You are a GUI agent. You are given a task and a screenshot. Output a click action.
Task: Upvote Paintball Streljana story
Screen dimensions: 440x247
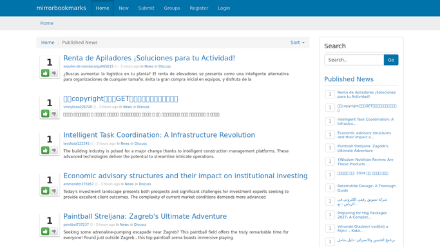45,232
